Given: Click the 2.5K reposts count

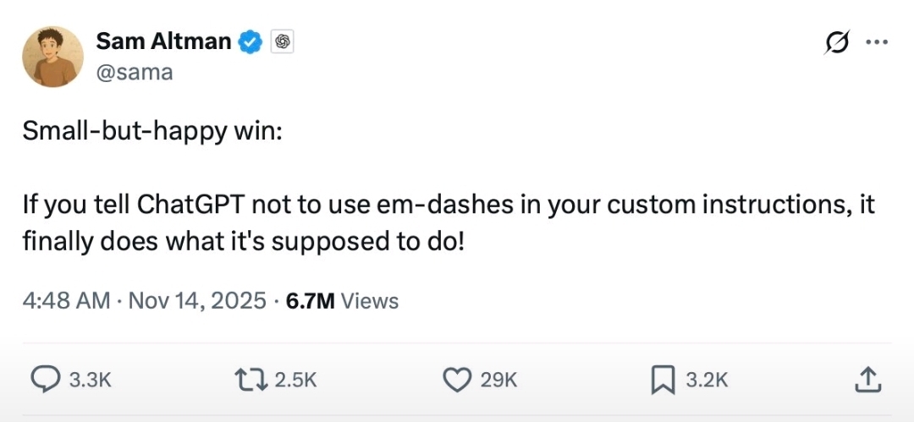Looking at the screenshot, I should [296, 381].
